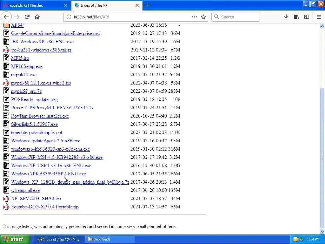This screenshot has height=244, width=325.
Task: Click the MP10Setup.exe link
Action: tap(27, 66)
